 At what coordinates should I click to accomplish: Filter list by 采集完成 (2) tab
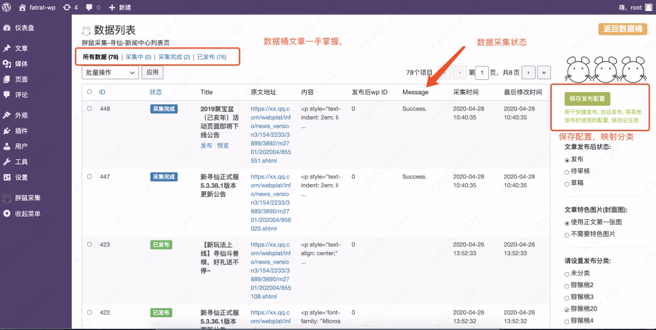(174, 57)
